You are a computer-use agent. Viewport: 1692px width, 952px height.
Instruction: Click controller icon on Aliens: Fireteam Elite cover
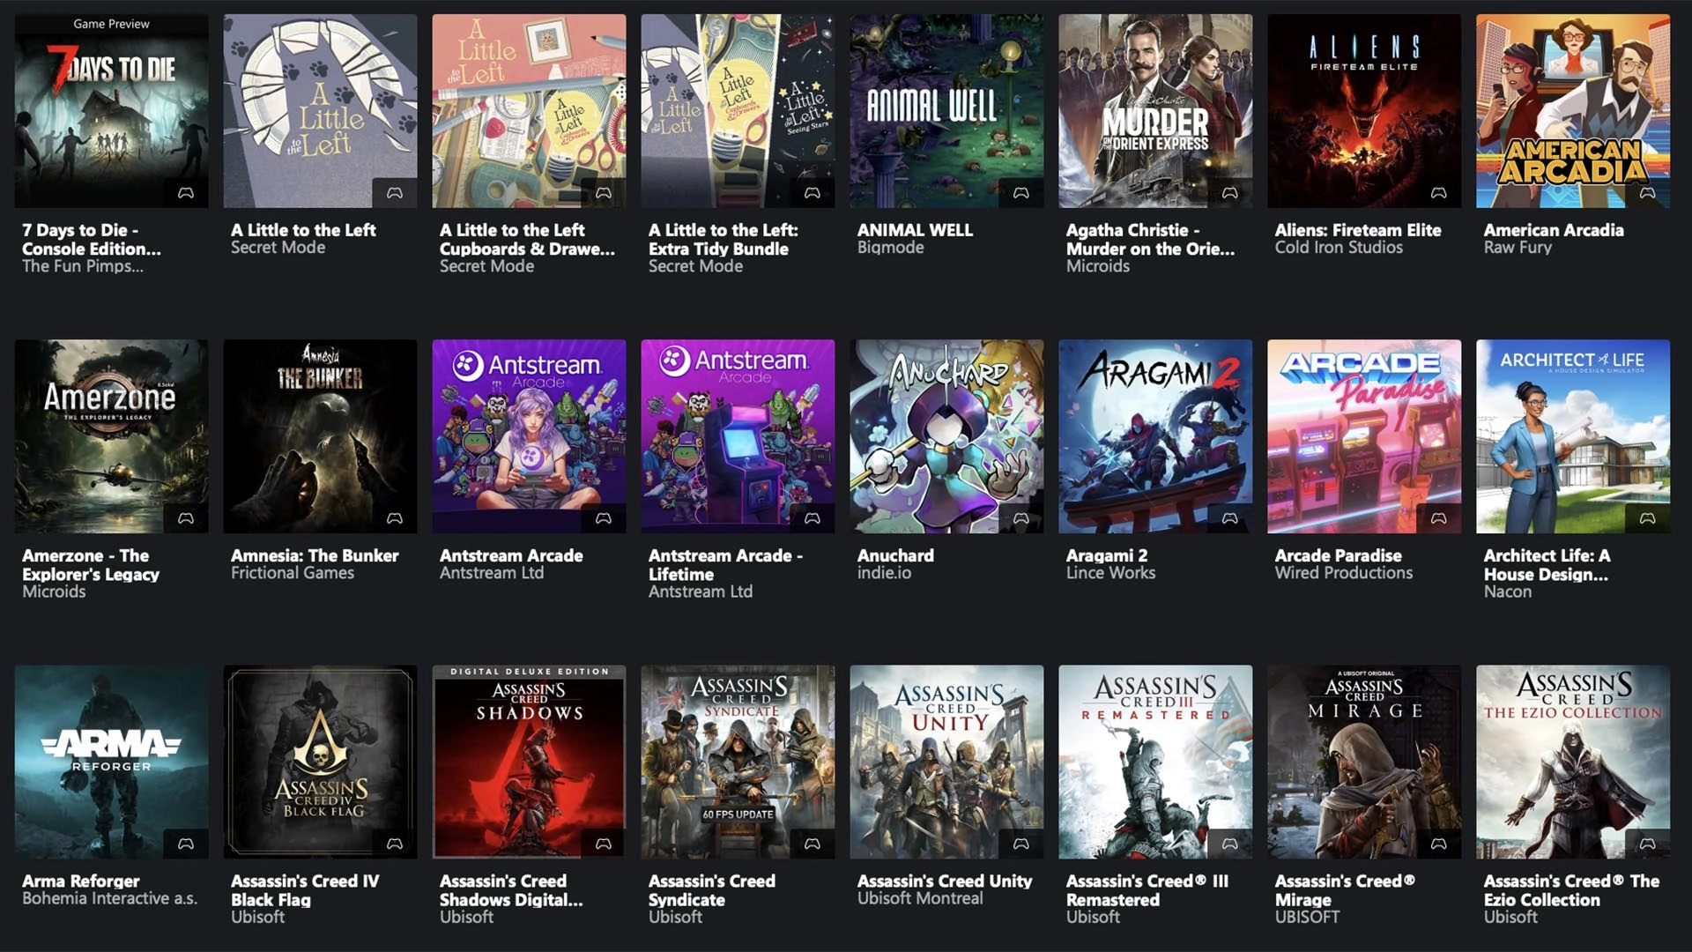1439,192
